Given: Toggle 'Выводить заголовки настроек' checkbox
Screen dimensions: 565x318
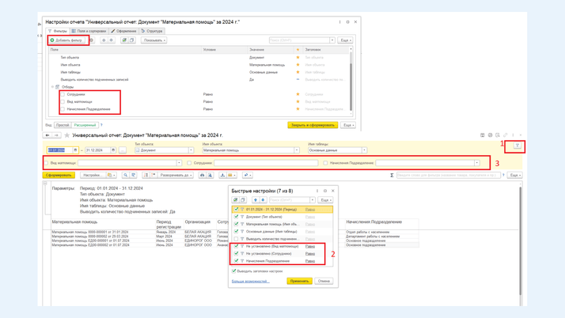Looking at the screenshot, I should tap(234, 271).
